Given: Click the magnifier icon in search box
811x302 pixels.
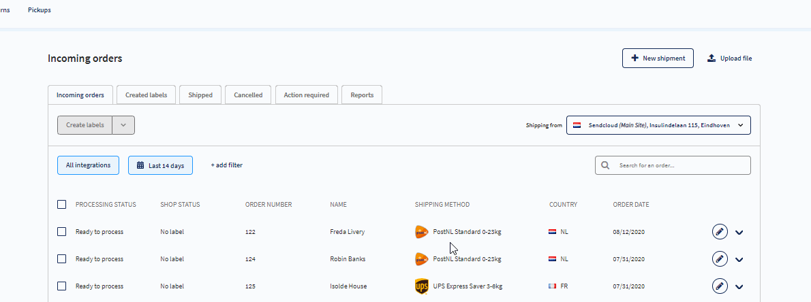Looking at the screenshot, I should (605, 166).
